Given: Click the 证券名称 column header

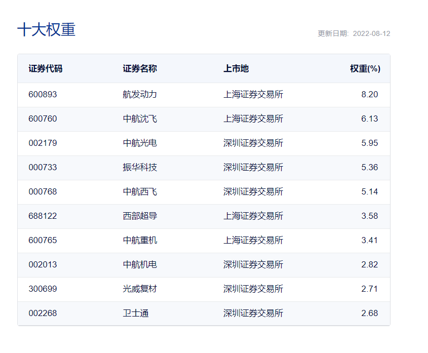Looking at the screenshot, I should point(140,68).
